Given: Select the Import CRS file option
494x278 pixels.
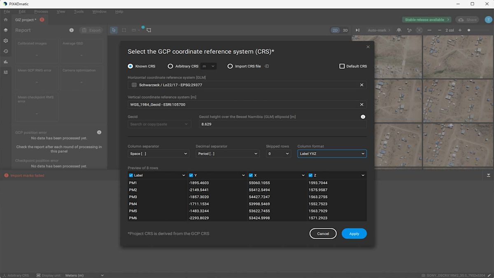Looking at the screenshot, I should 230,66.
